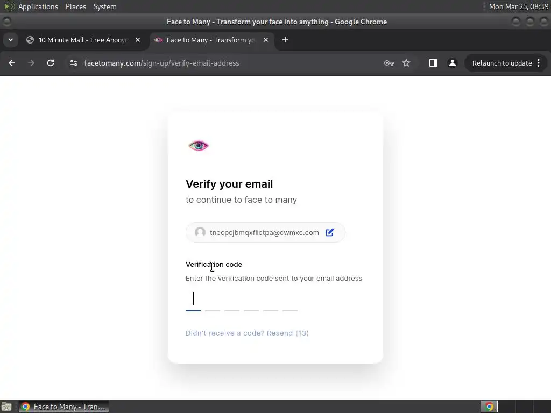Go back using the browser back arrow
This screenshot has width=551, height=413.
pos(12,63)
